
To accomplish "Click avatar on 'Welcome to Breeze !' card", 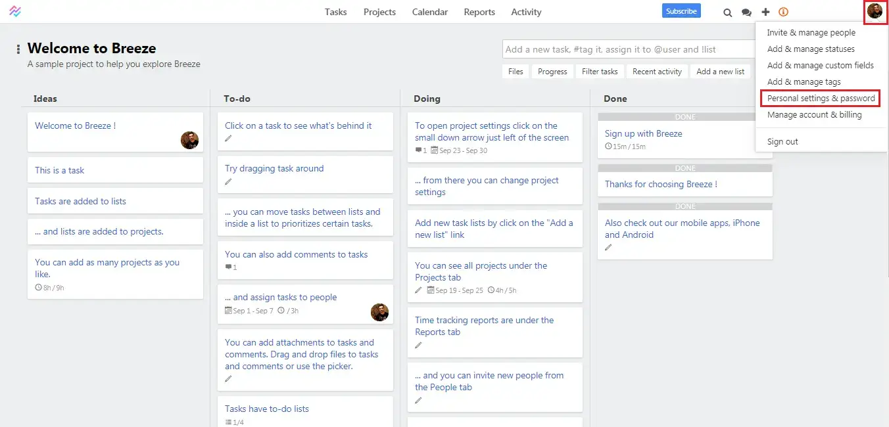I will (189, 140).
